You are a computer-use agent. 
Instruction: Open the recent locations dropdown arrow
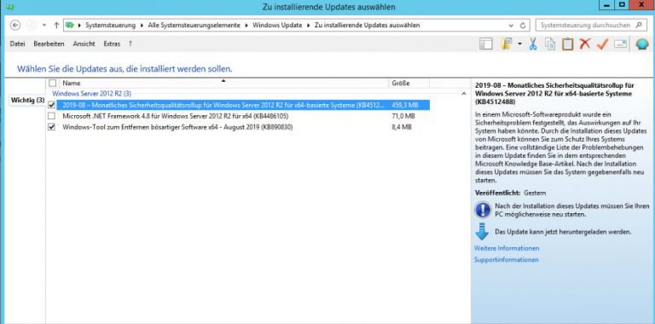point(44,26)
